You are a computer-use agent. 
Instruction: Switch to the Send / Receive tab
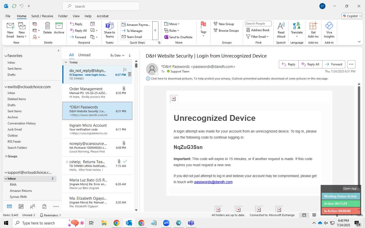[42, 16]
